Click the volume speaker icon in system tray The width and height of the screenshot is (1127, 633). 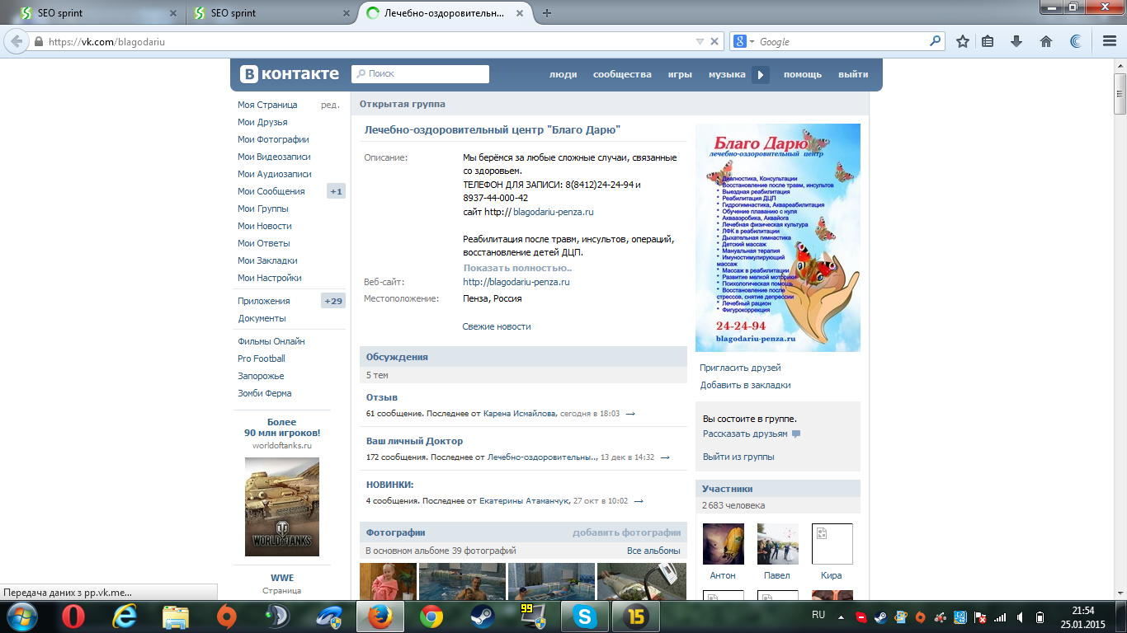coord(1021,617)
